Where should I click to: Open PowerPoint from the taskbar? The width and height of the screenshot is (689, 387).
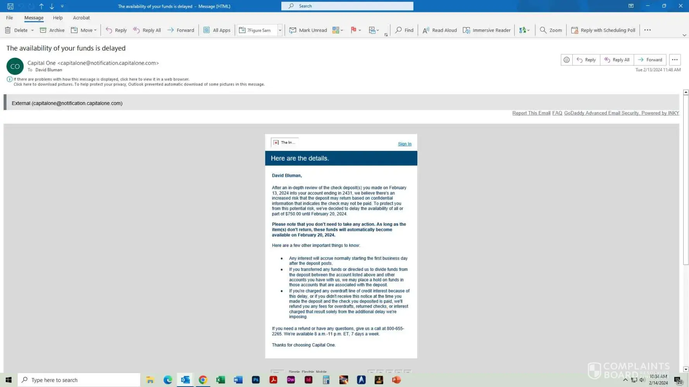point(396,380)
